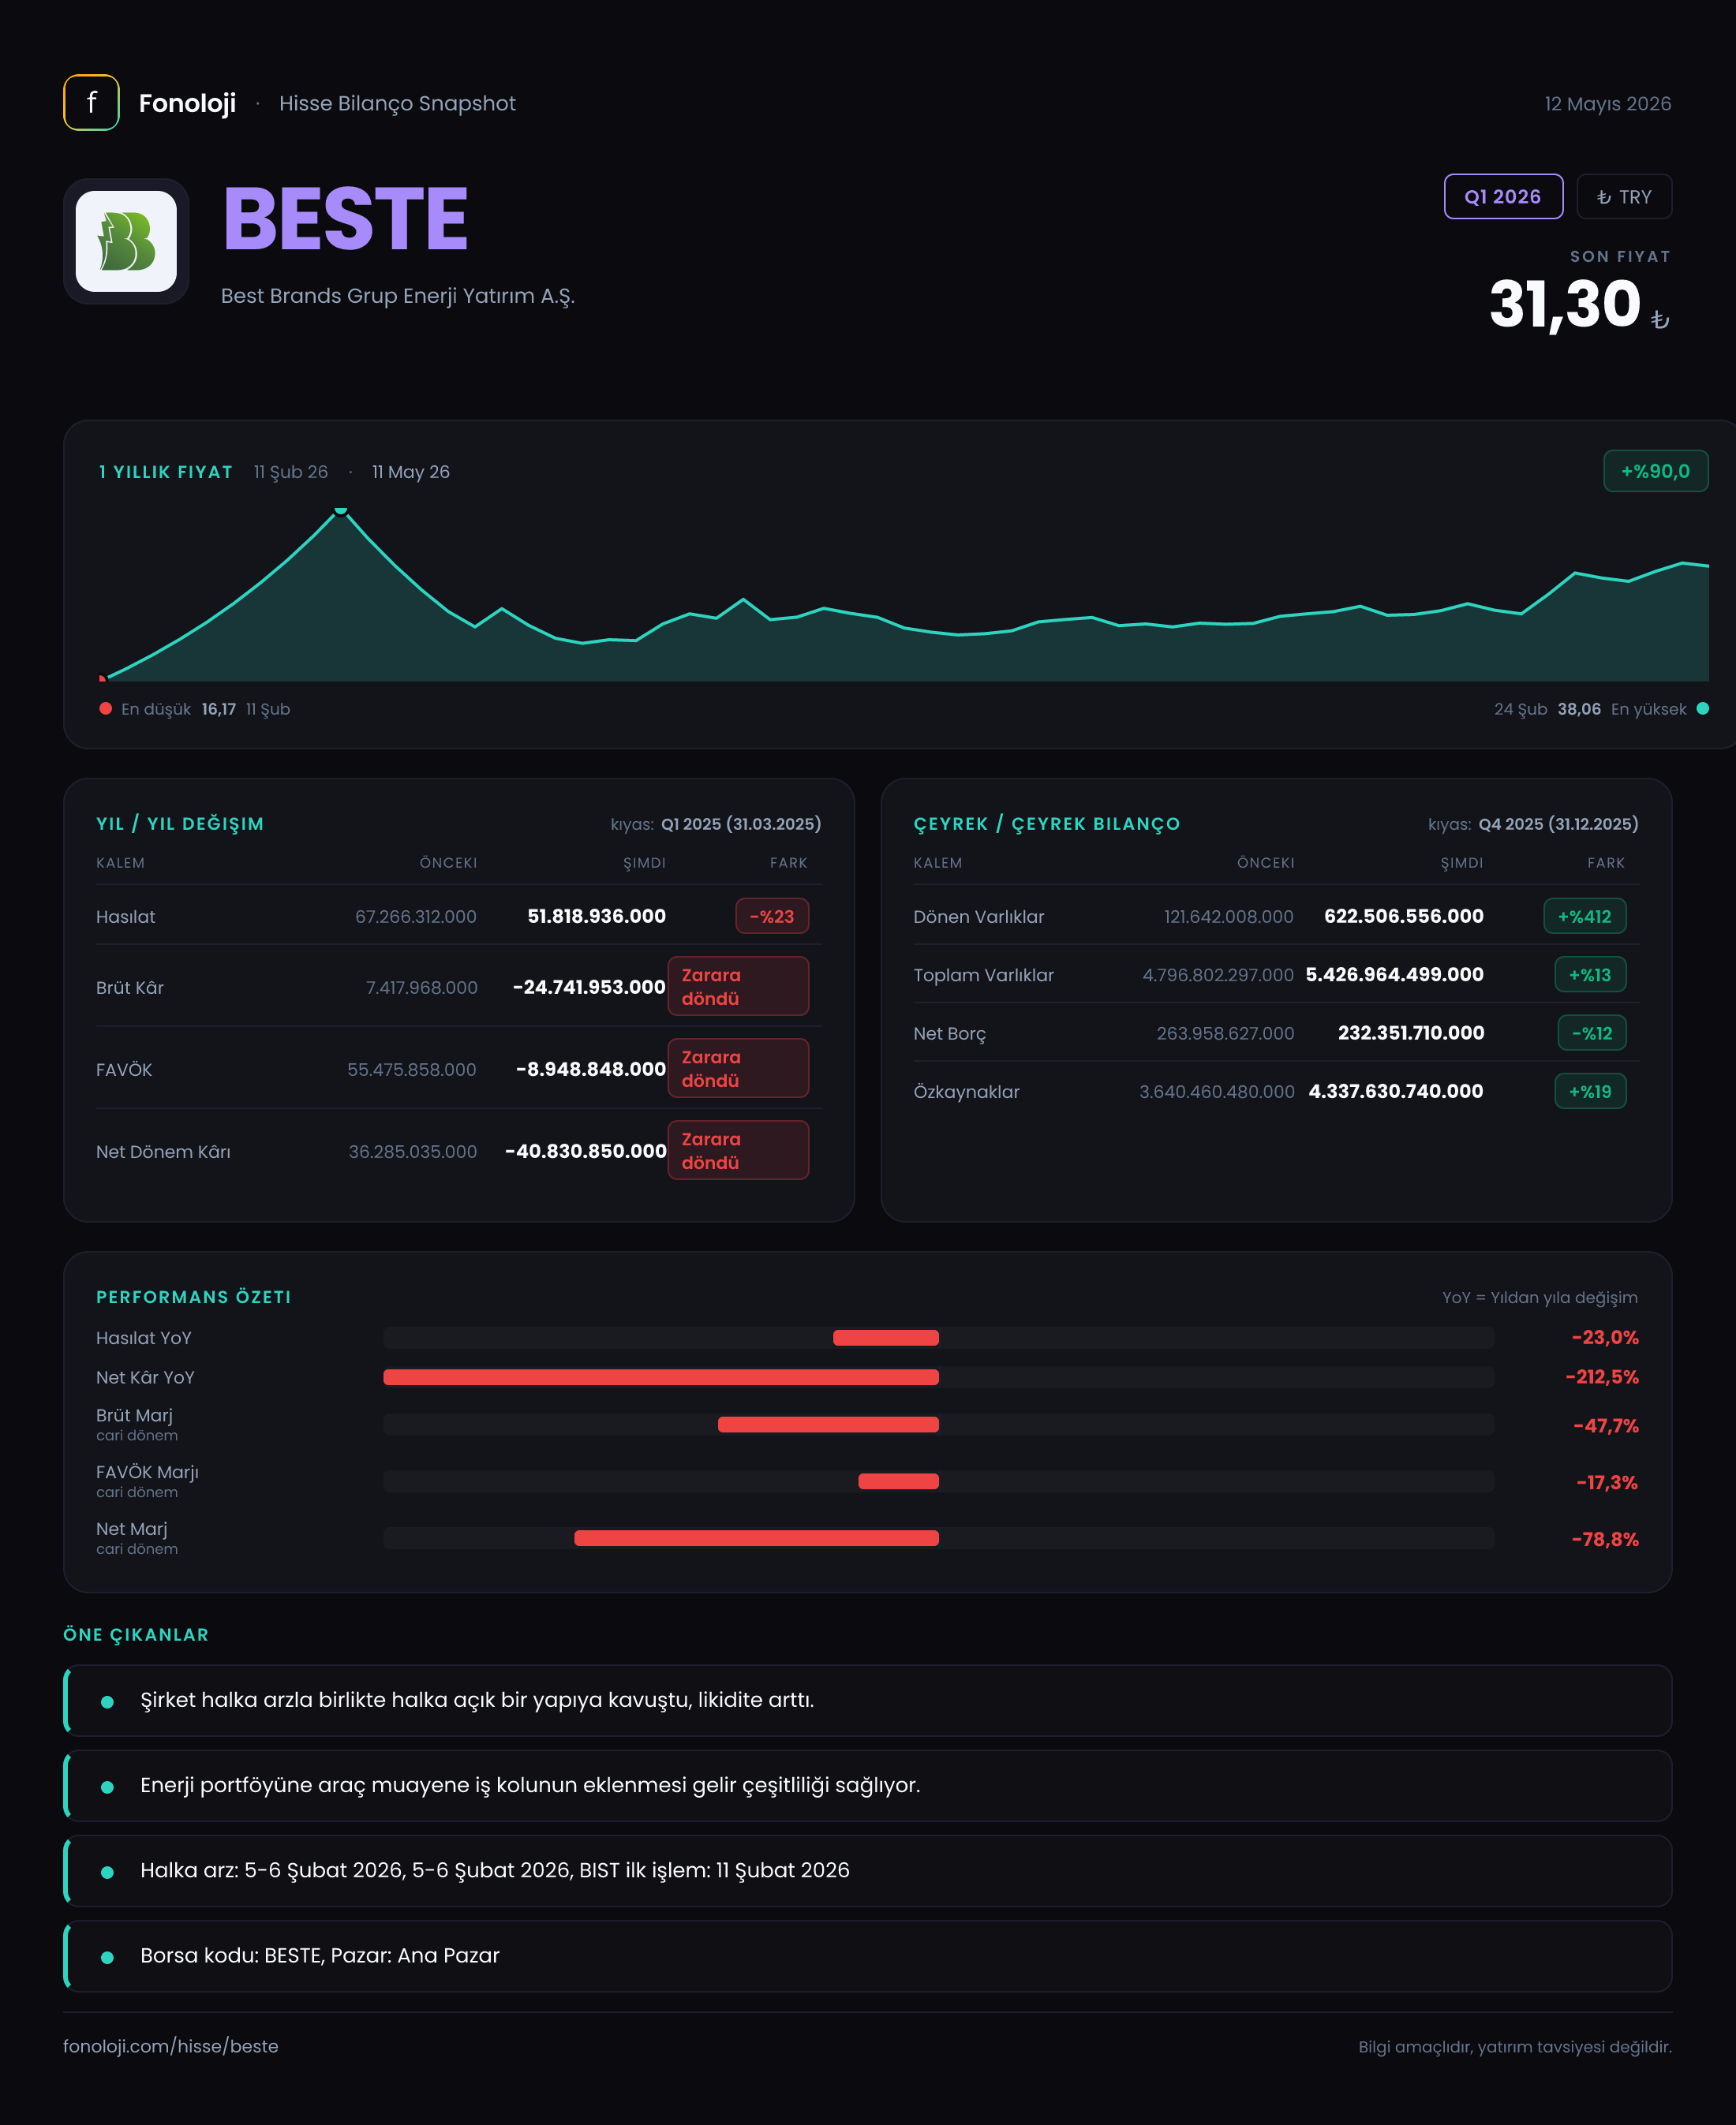This screenshot has width=1736, height=2125.
Task: Open the fonoloji.com/hisse/beste link
Action: point(171,2046)
